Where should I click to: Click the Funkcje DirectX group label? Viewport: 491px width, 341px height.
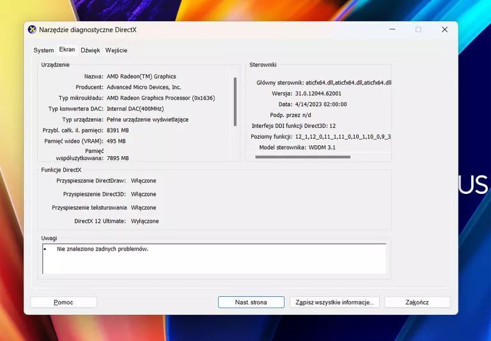(61, 170)
